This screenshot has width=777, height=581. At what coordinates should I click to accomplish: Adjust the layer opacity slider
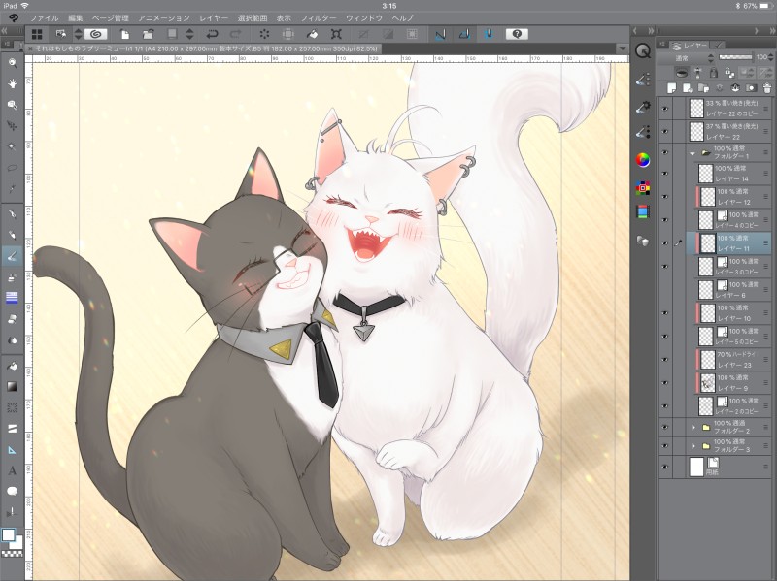point(735,57)
